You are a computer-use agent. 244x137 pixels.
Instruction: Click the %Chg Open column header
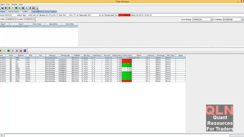point(127,56)
